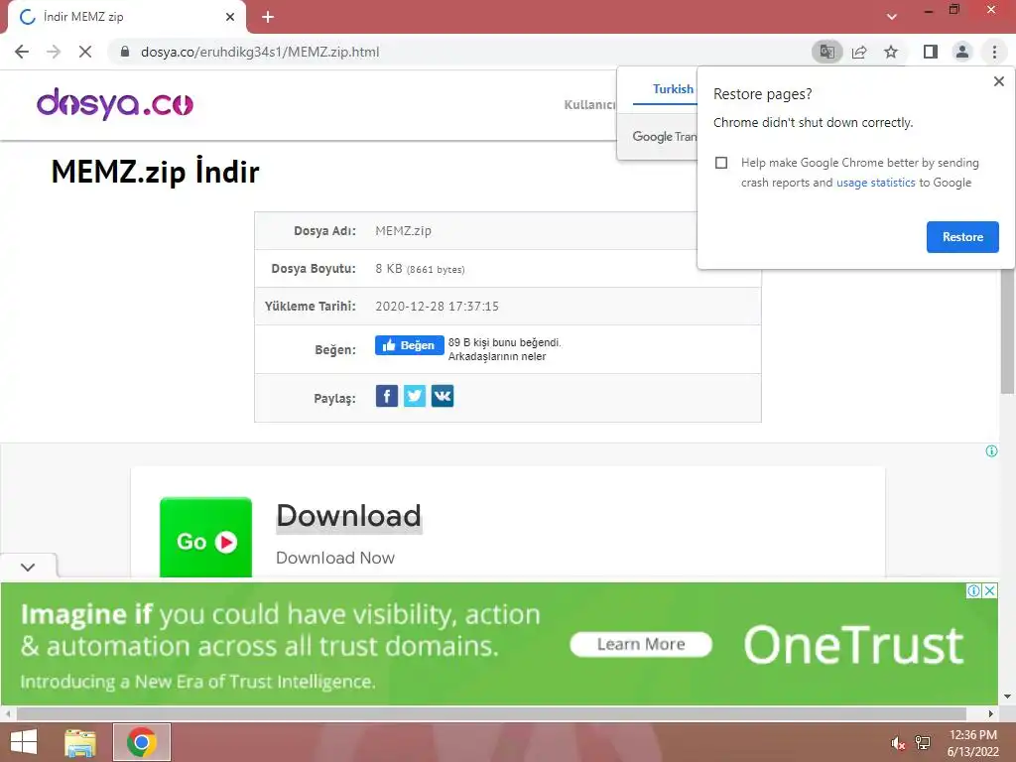Open the Chrome profile avatar icon
This screenshot has height=762, width=1016.
point(962,52)
